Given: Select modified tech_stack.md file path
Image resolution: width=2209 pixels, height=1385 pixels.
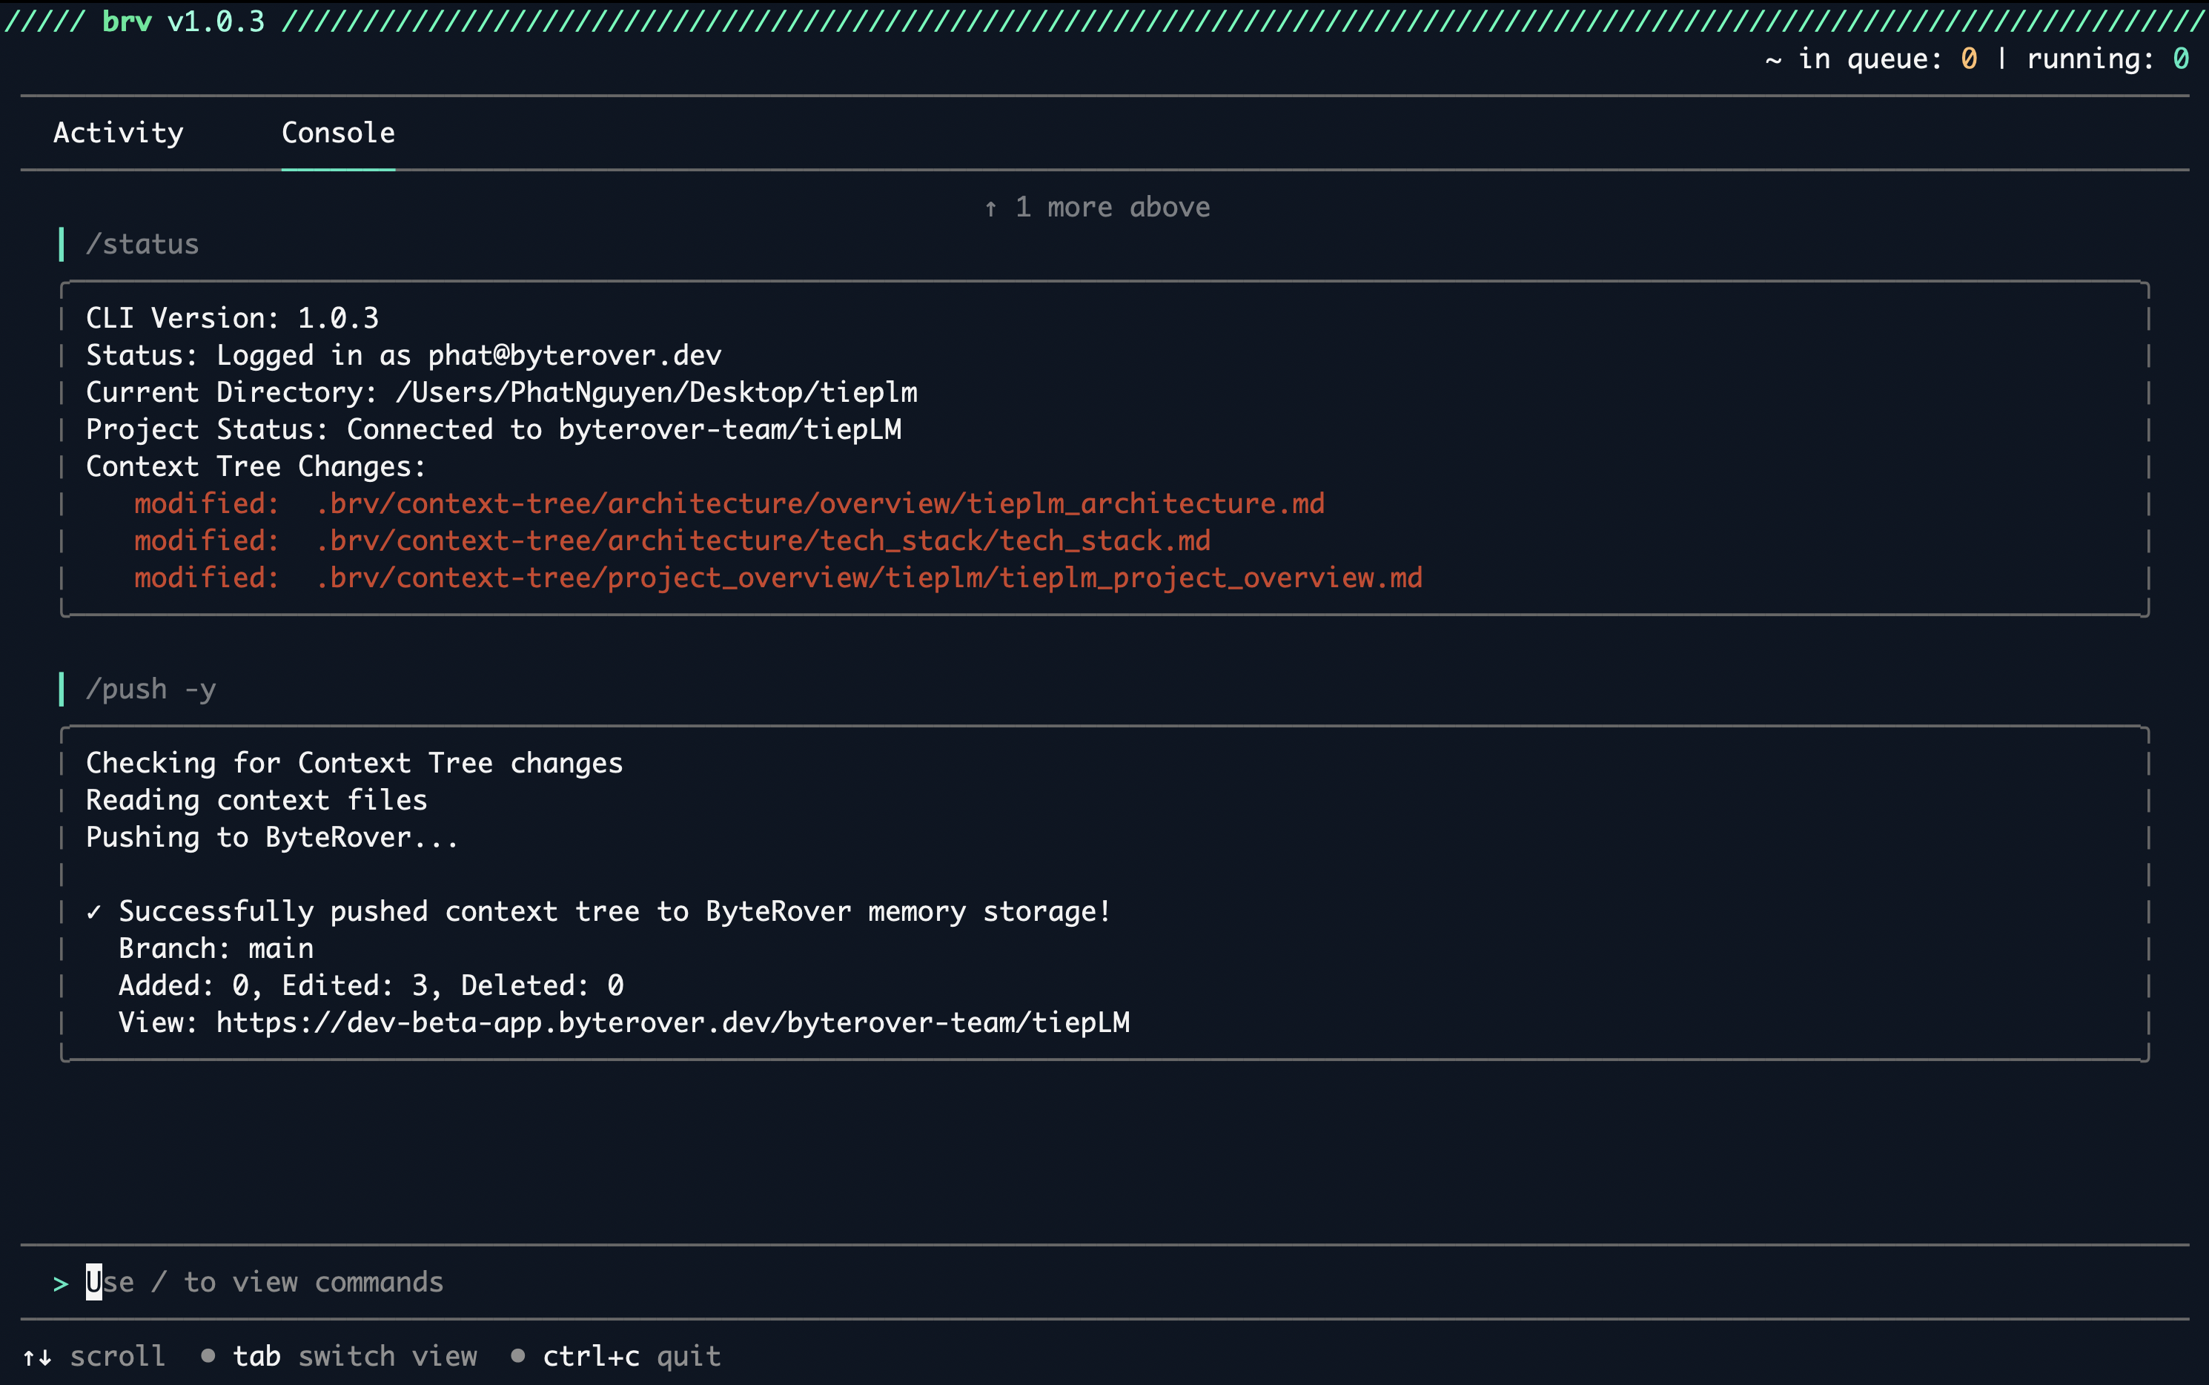Looking at the screenshot, I should [x=763, y=541].
